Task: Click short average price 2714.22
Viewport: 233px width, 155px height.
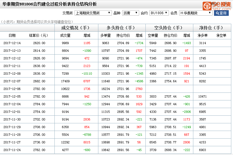Action: coord(170,66)
